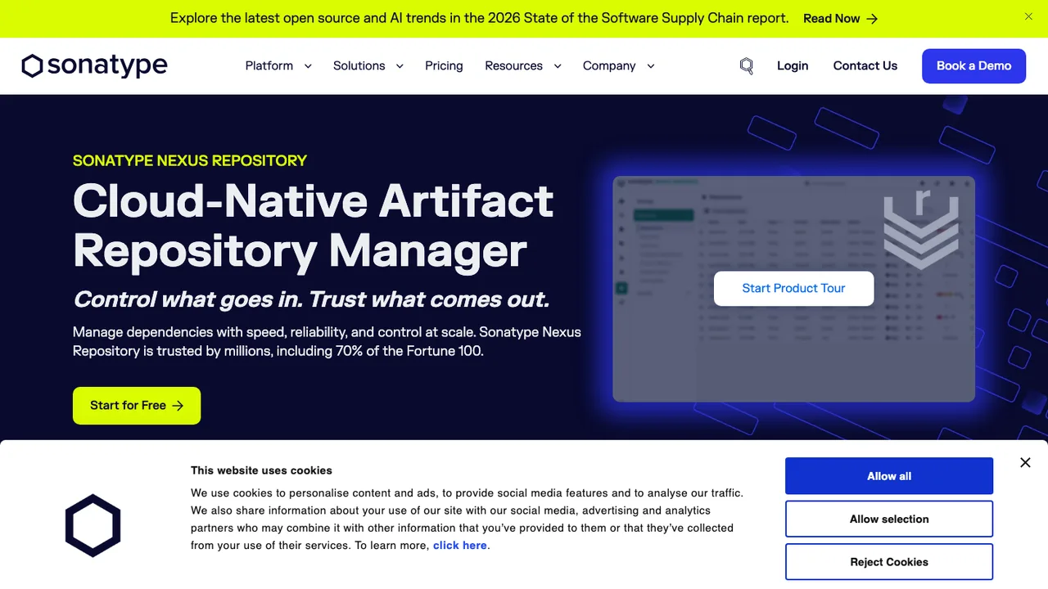Open the 'click here' cookie link
Viewport: 1048px width, 589px height.
tap(460, 546)
